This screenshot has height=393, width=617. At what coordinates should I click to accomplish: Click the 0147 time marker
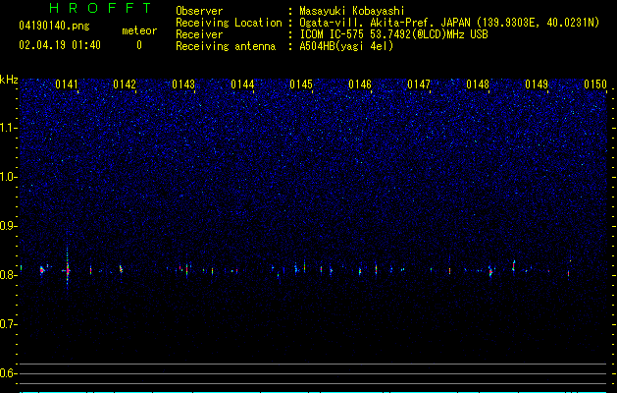pos(419,84)
